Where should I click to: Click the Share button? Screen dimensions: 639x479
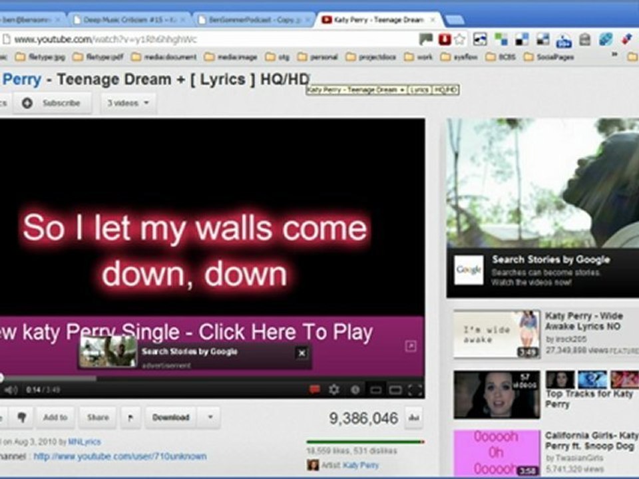pyautogui.click(x=98, y=417)
